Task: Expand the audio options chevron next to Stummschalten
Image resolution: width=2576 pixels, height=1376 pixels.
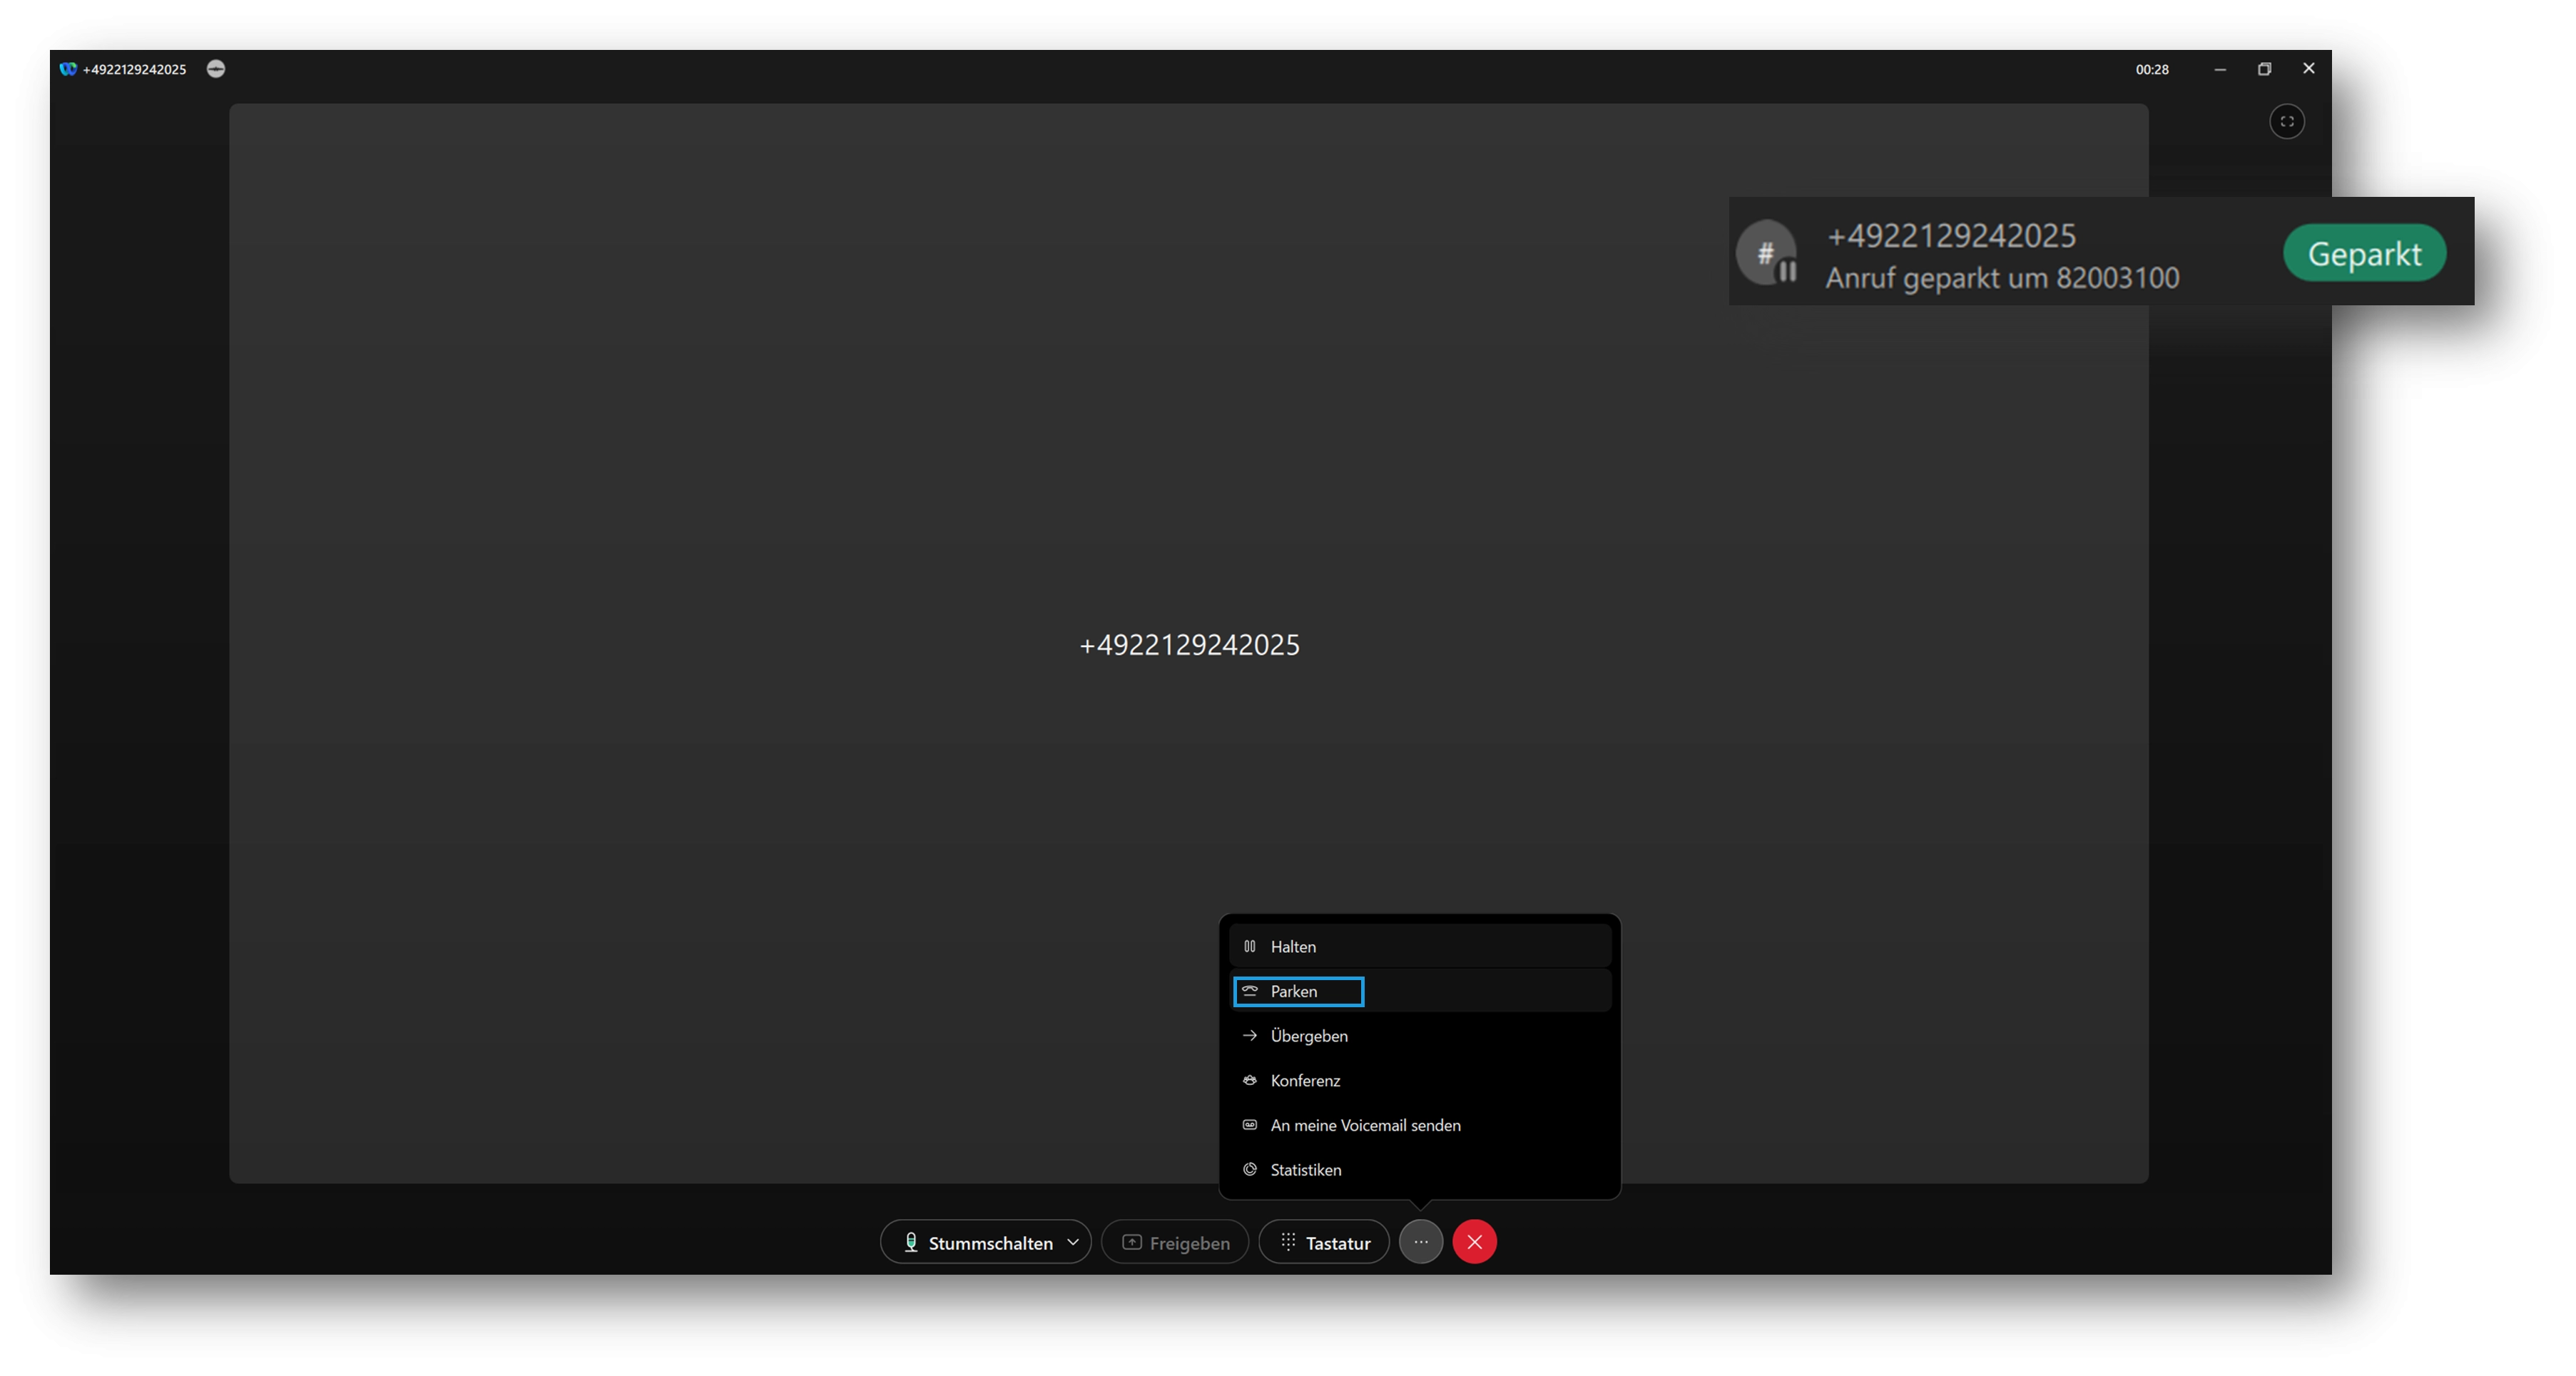Action: click(x=1074, y=1242)
